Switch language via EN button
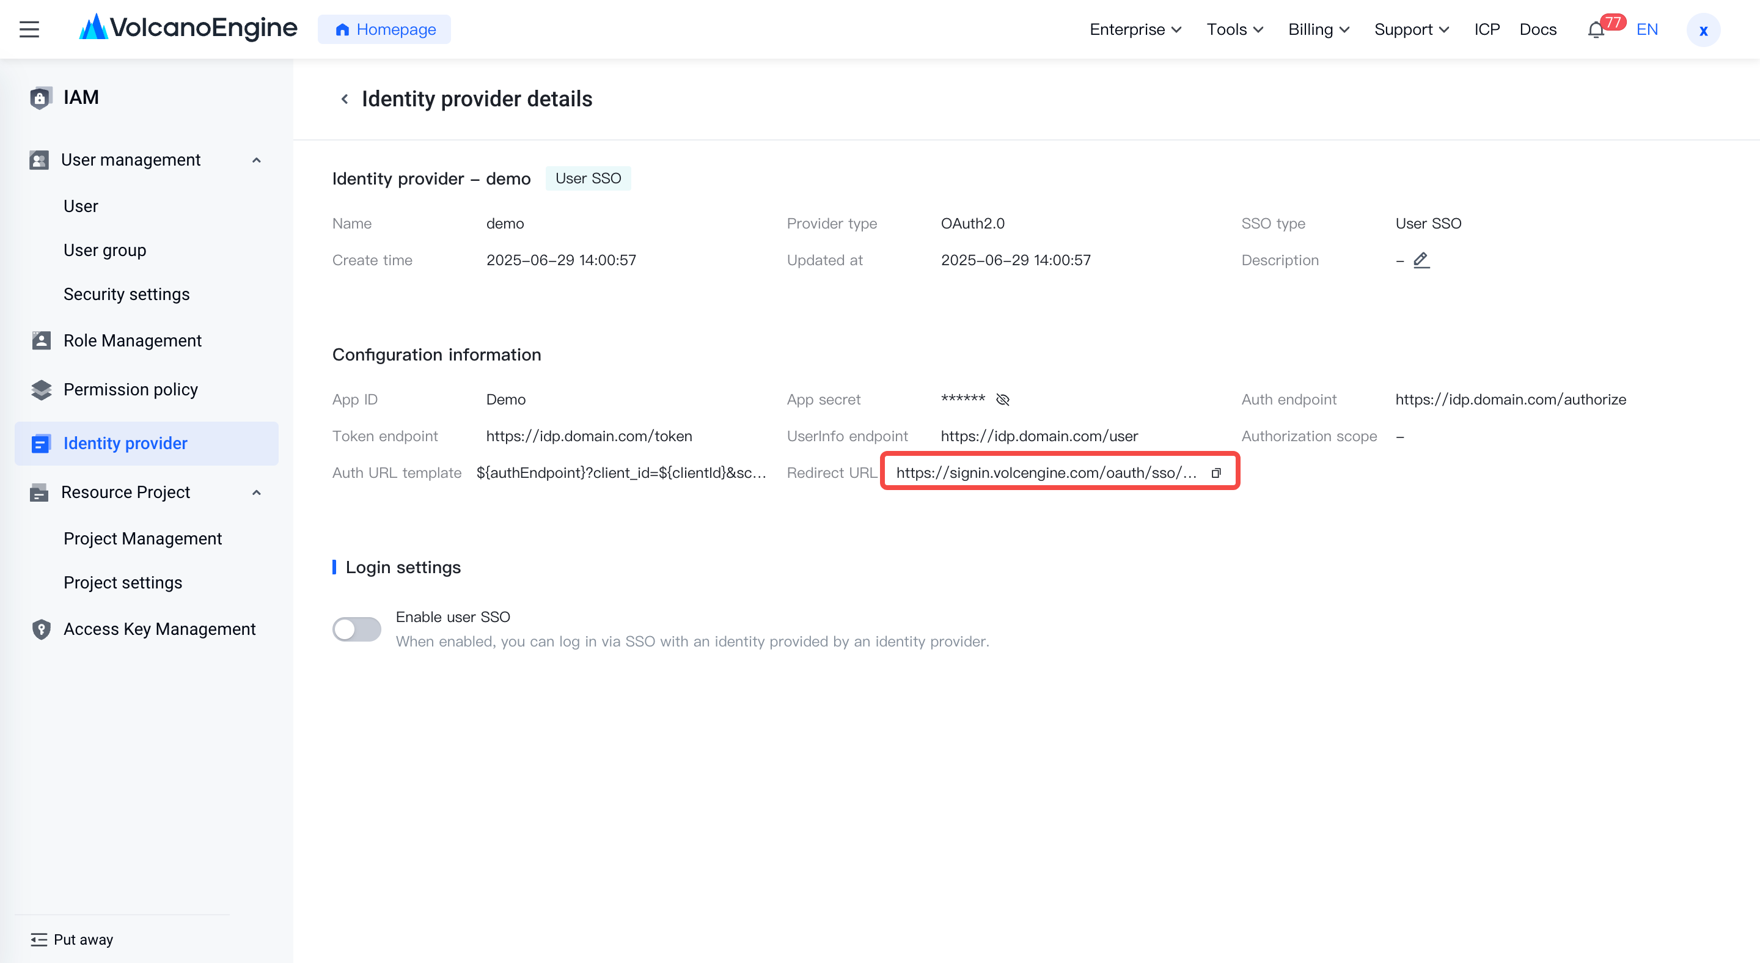Image resolution: width=1760 pixels, height=963 pixels. (x=1646, y=29)
